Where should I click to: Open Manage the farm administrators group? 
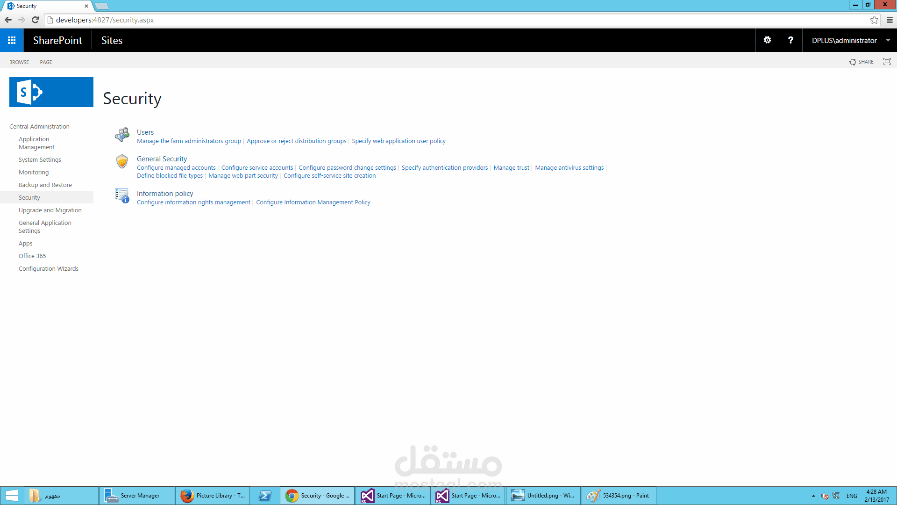coord(189,141)
